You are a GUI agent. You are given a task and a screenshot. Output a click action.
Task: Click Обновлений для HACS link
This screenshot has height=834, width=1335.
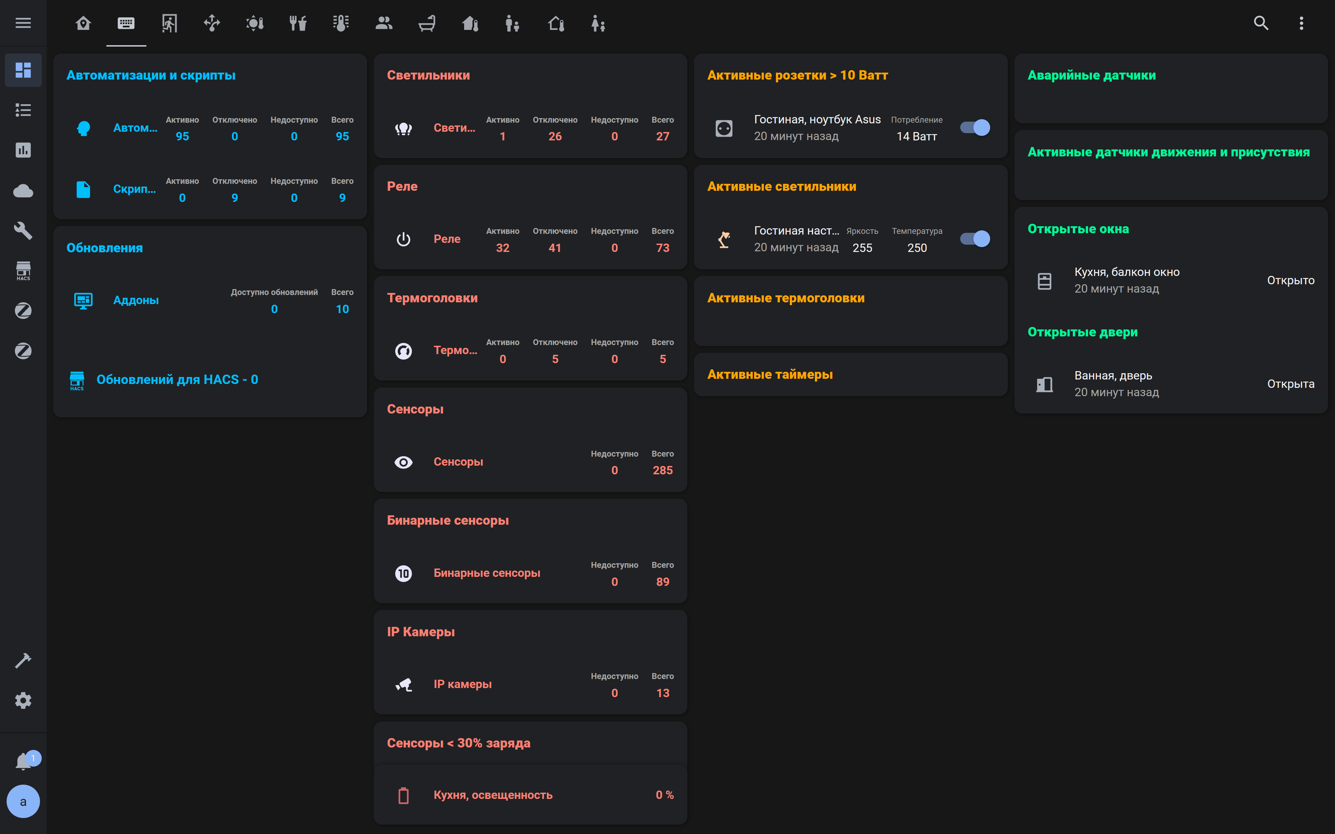click(177, 379)
